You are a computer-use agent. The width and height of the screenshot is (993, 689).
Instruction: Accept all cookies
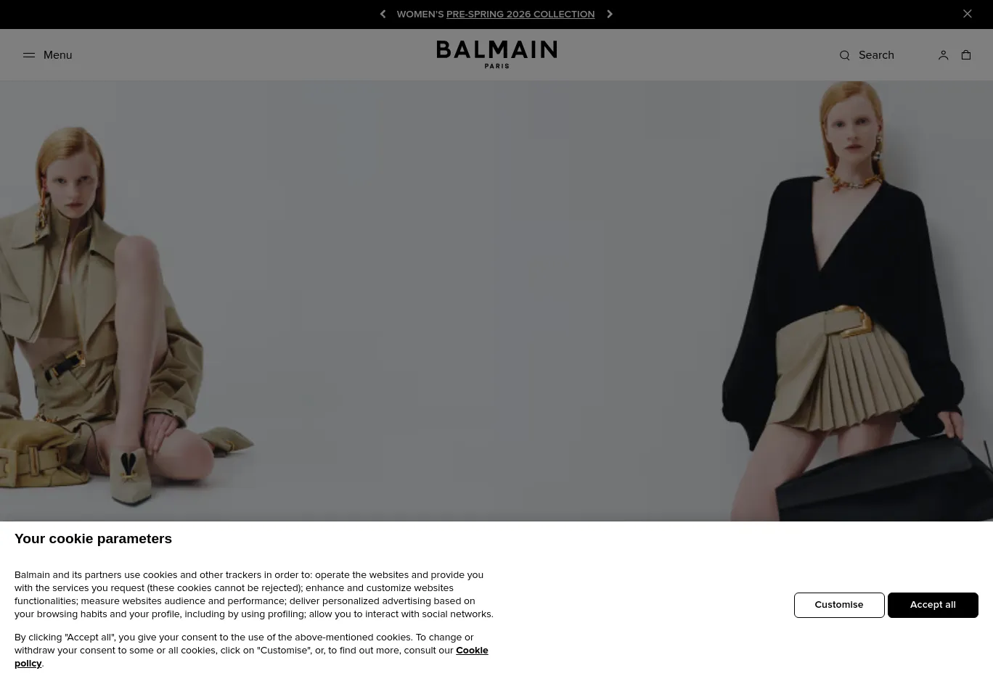[x=933, y=605]
